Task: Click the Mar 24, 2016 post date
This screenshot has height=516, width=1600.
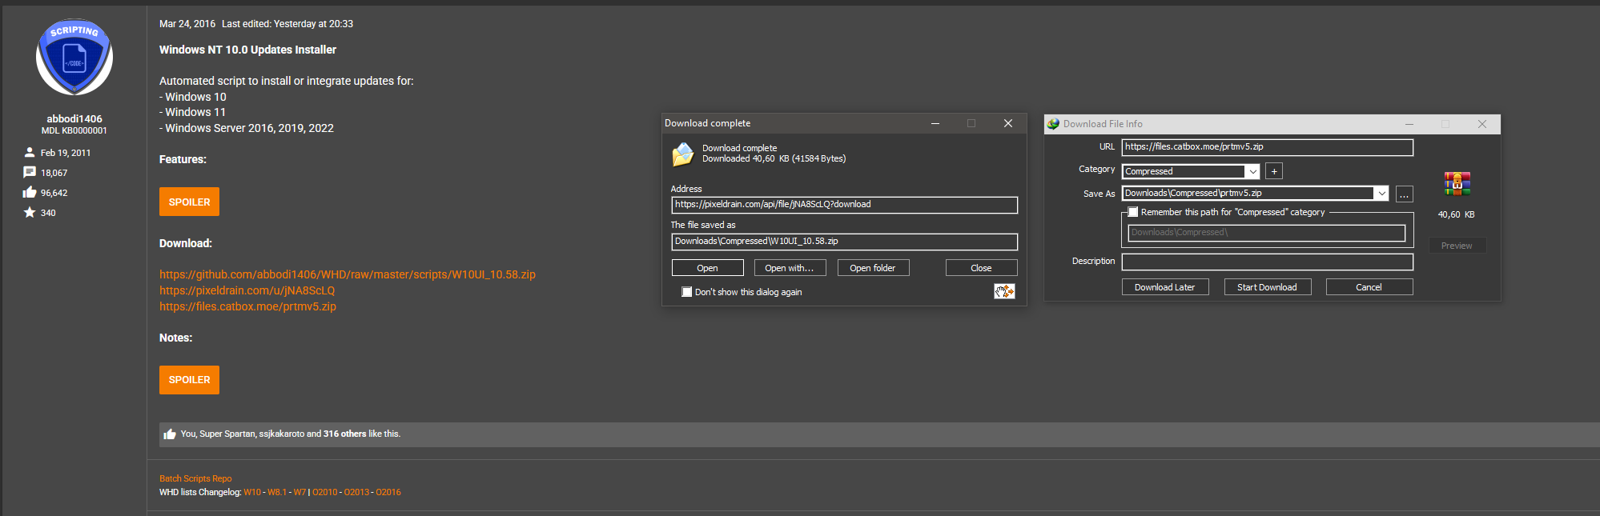Action: (187, 24)
